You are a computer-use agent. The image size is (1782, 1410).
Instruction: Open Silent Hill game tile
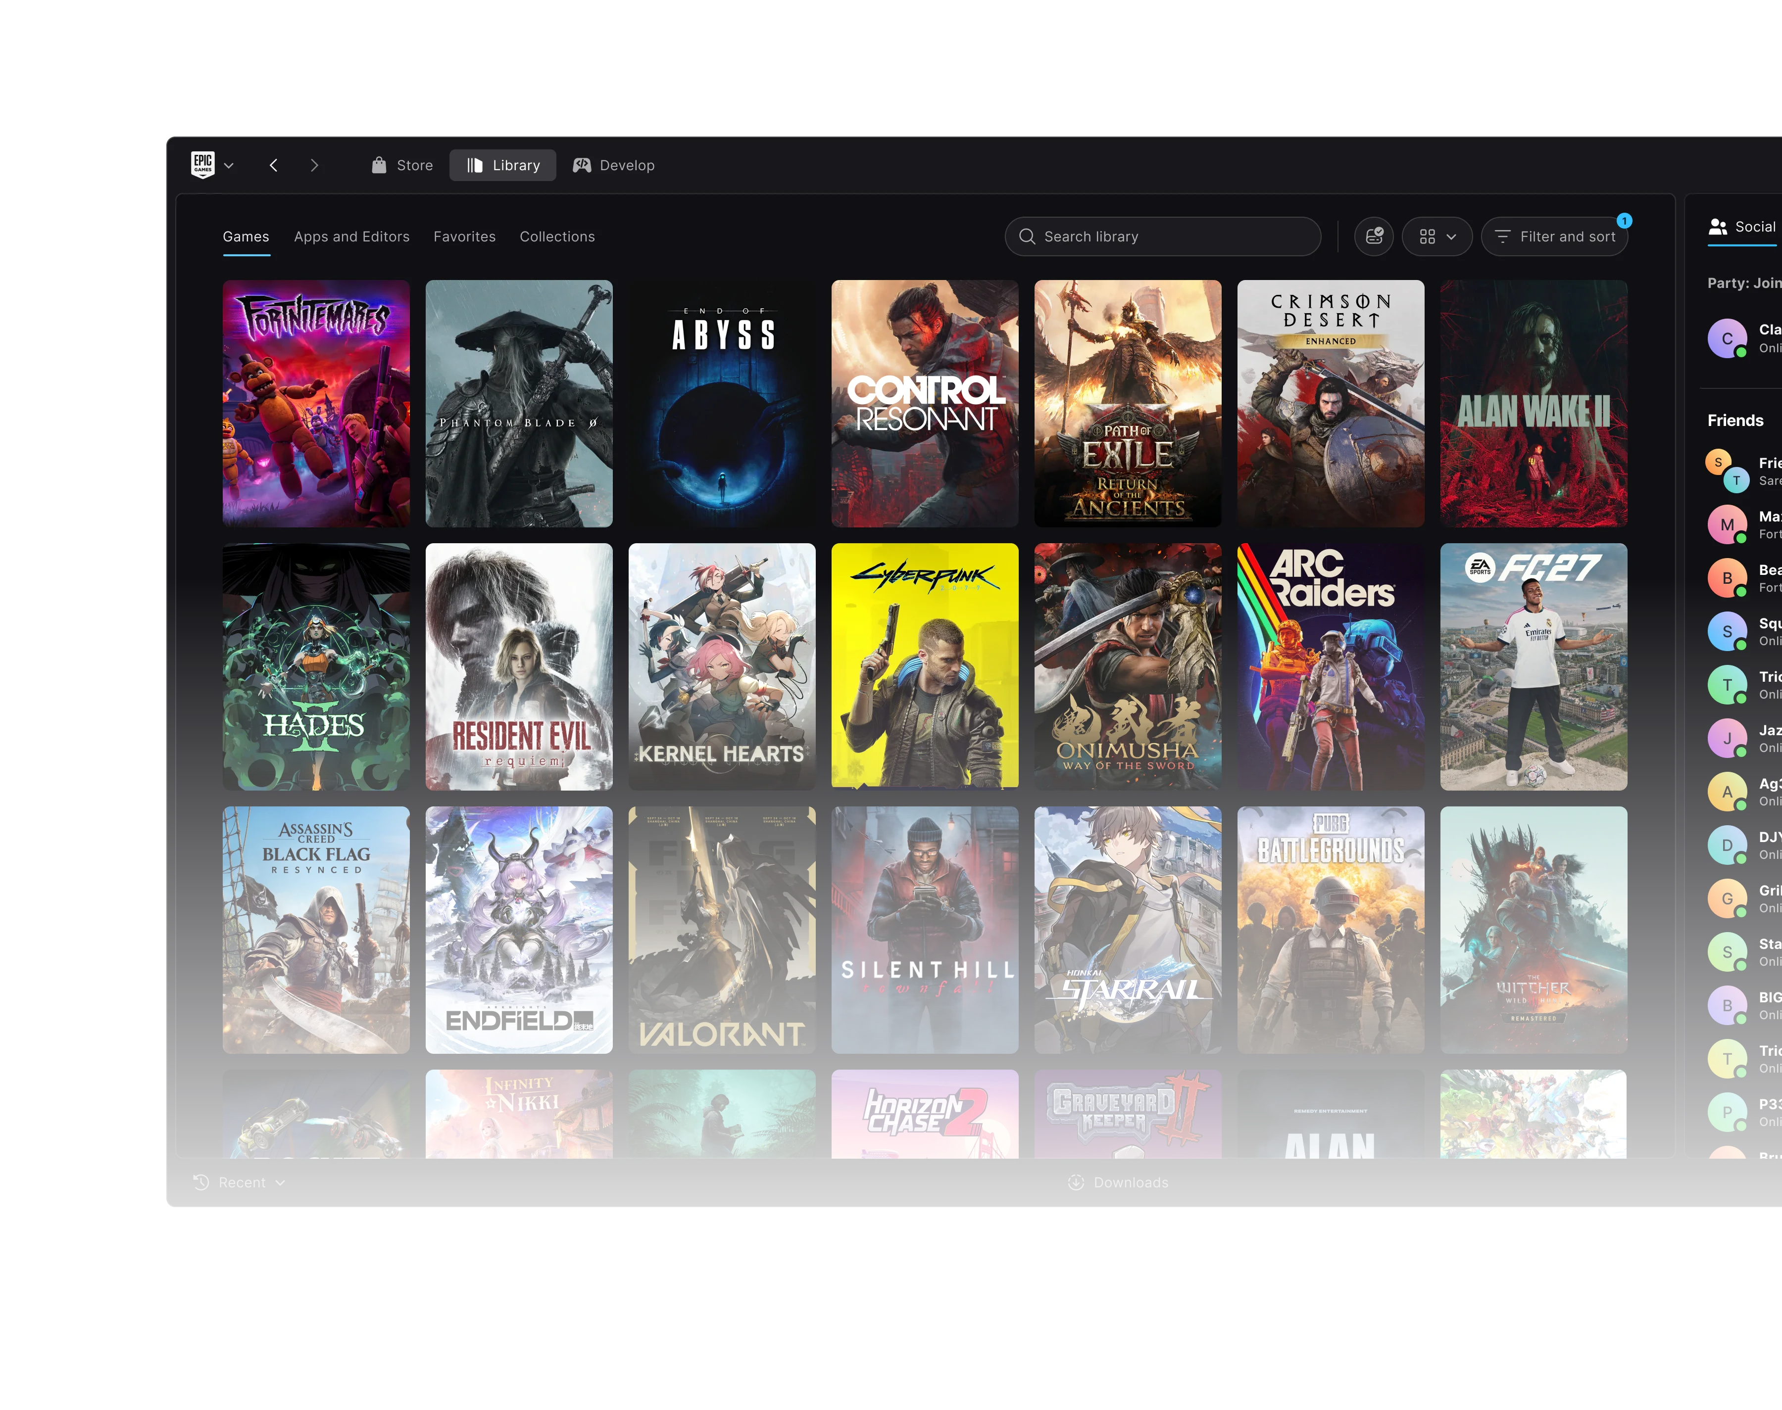coord(925,931)
